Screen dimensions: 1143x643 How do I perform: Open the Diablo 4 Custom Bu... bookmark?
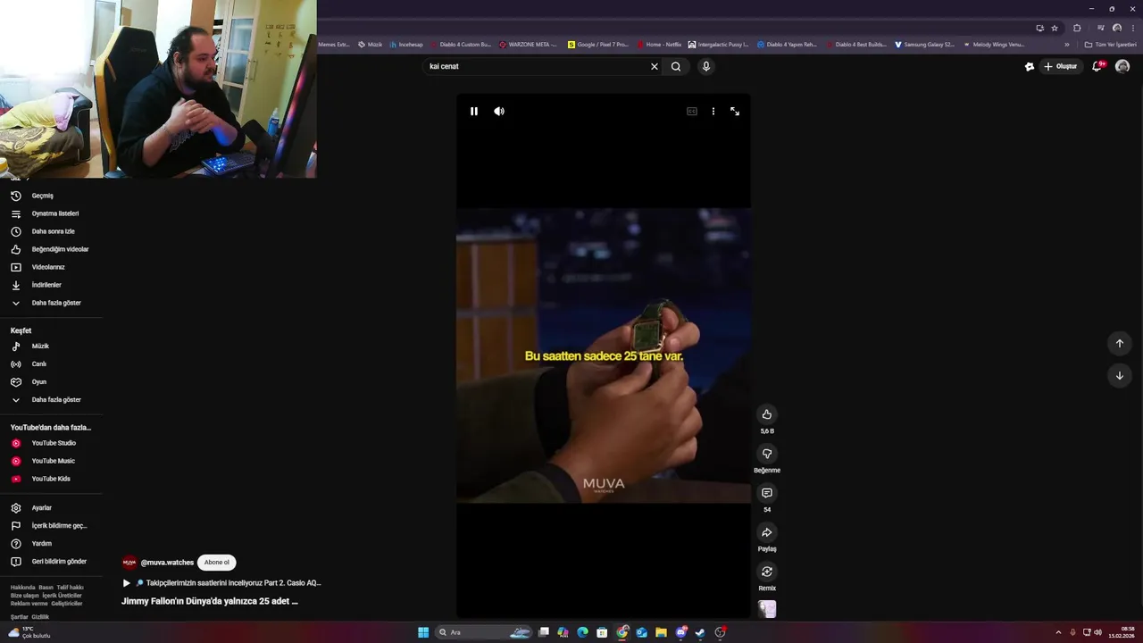click(461, 44)
